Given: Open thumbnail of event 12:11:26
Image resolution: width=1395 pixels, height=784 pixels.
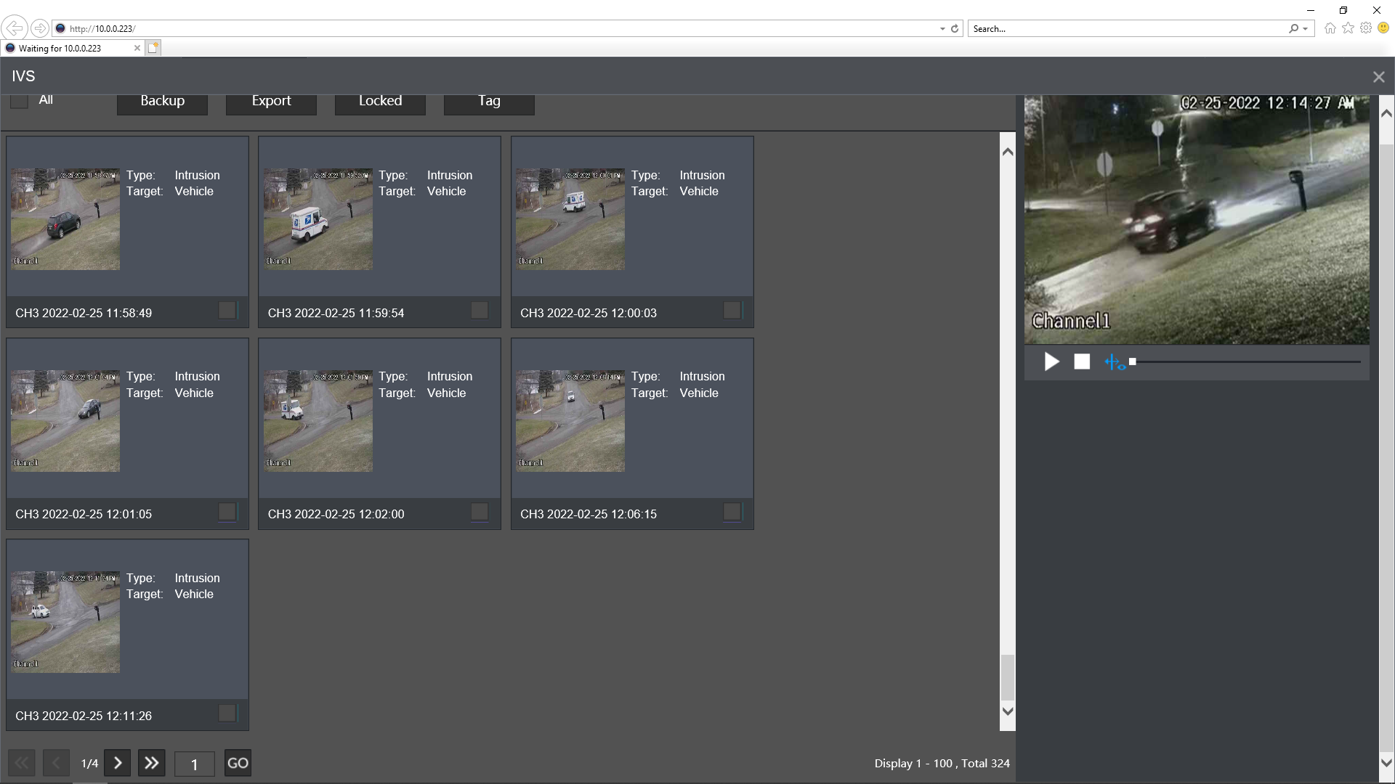Looking at the screenshot, I should (x=65, y=622).
